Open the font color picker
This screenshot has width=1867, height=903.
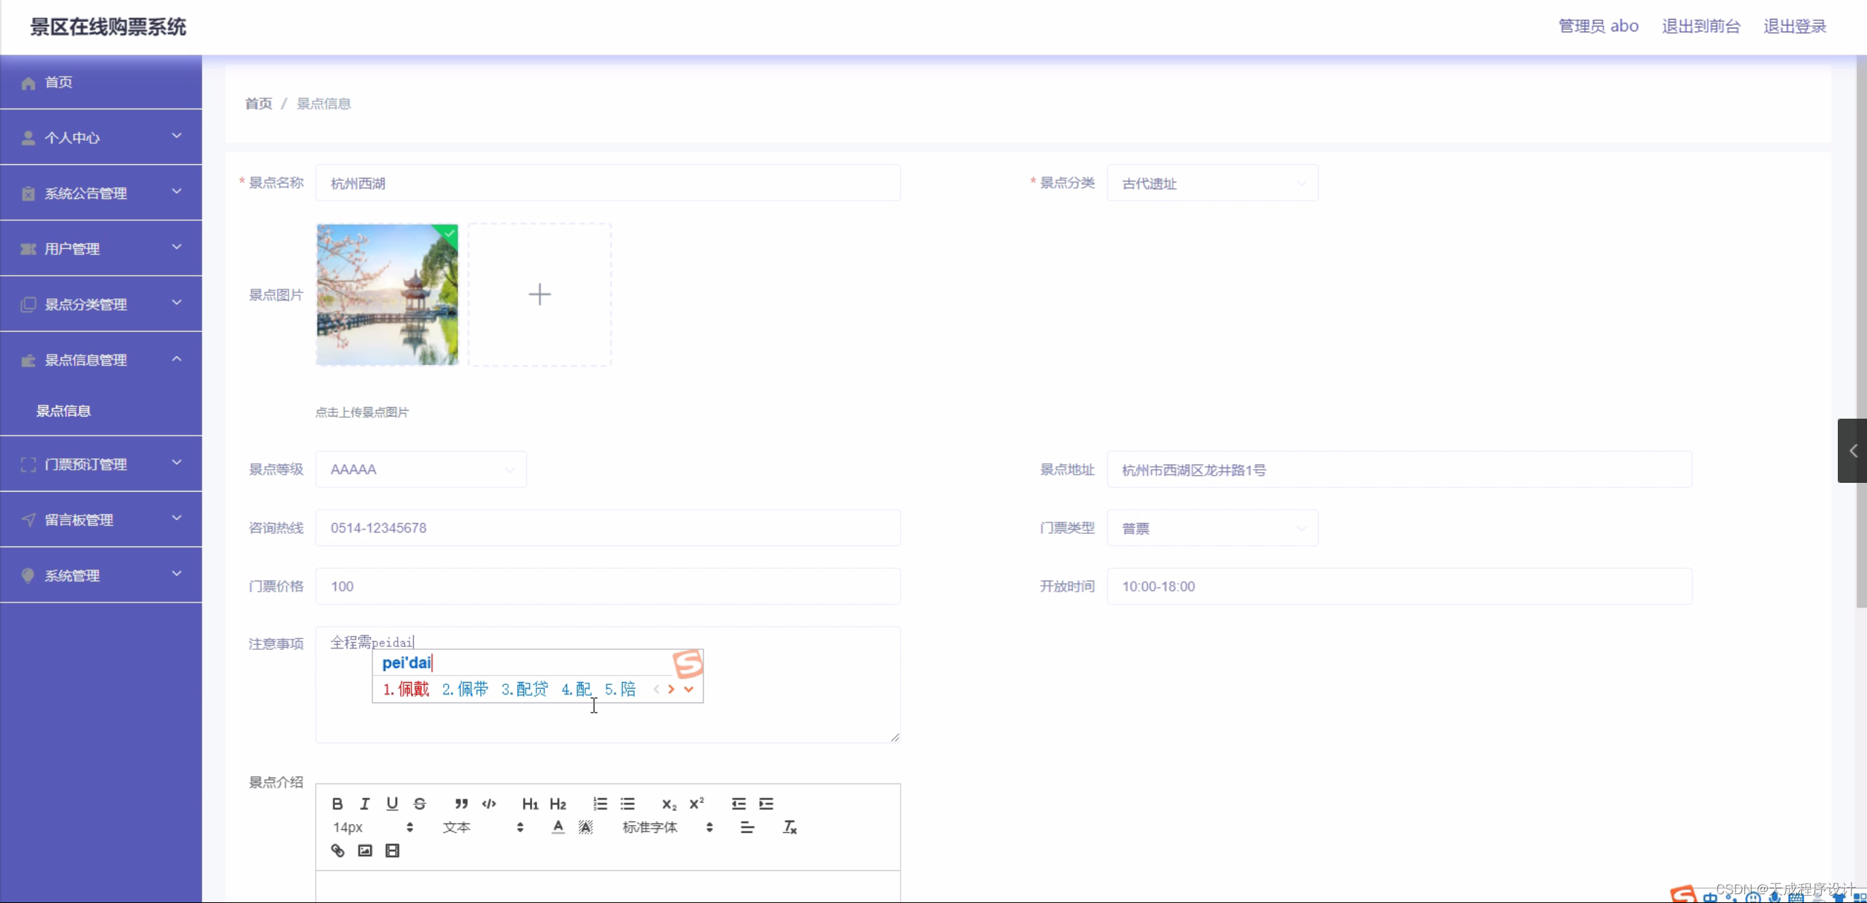point(557,827)
